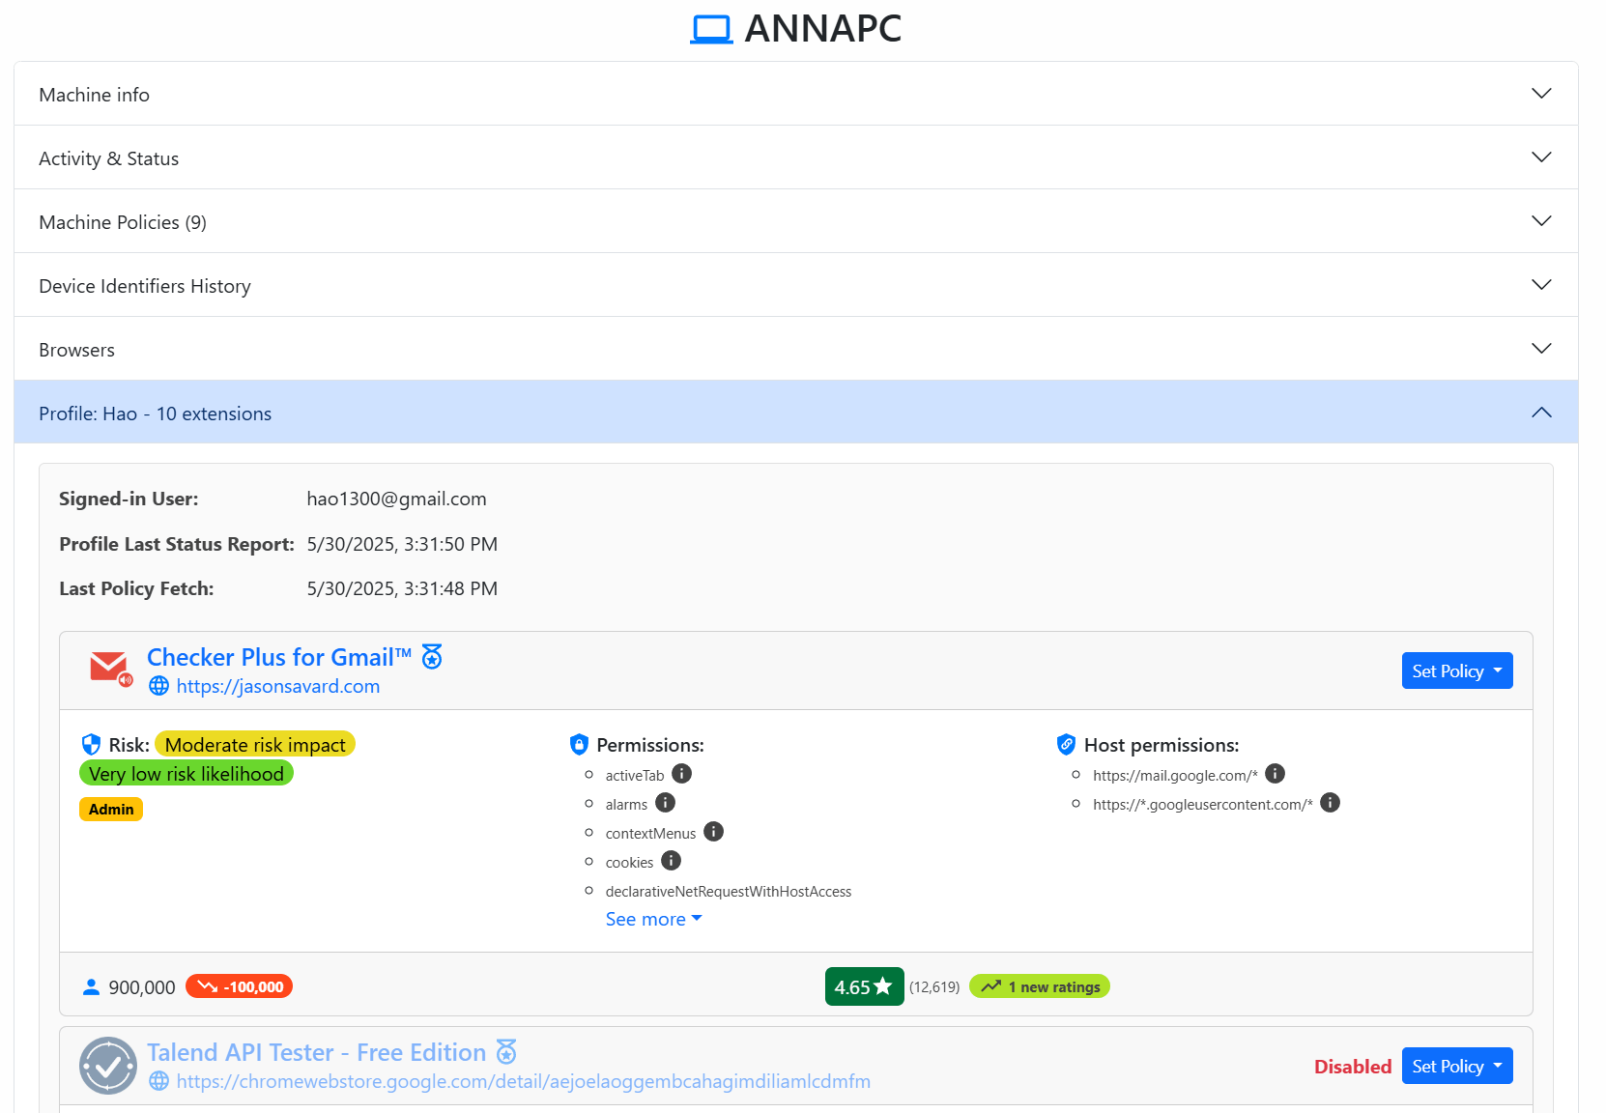
Task: Click the https://*.googleusercontent.com/* host entry
Action: (x=1202, y=804)
